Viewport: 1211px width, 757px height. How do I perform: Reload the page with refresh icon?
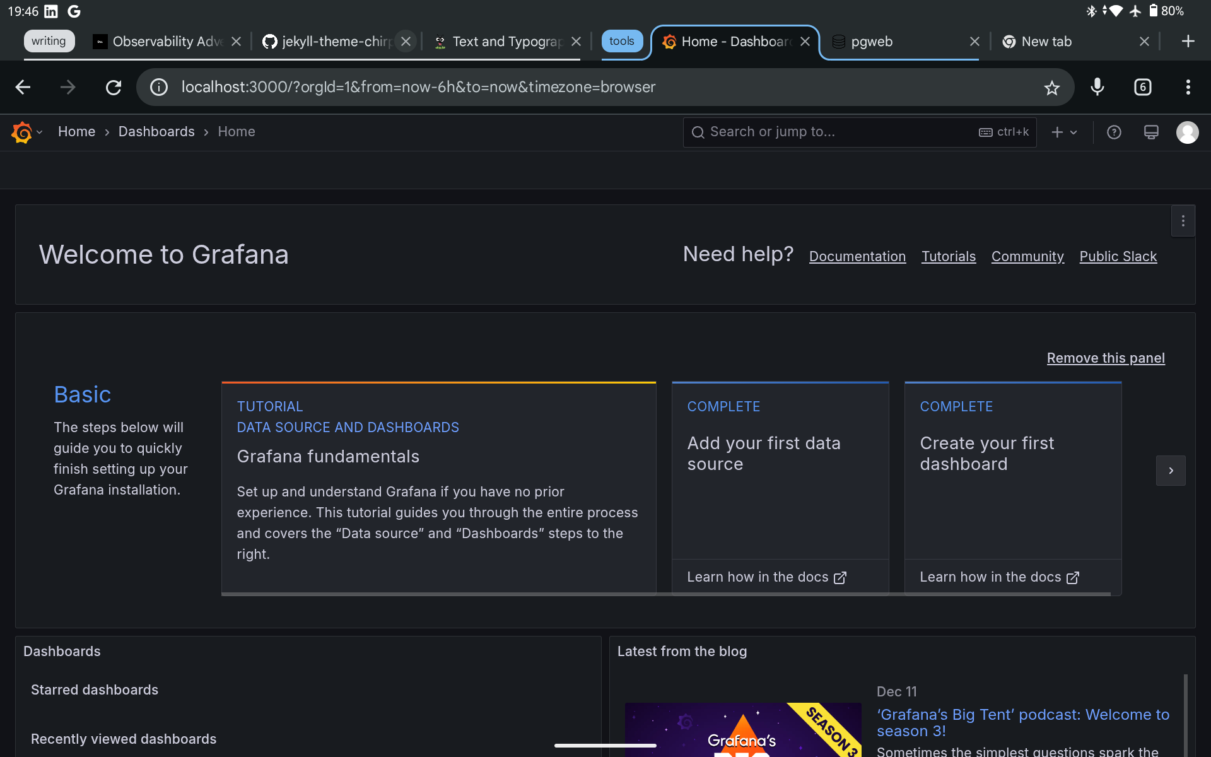click(x=114, y=88)
